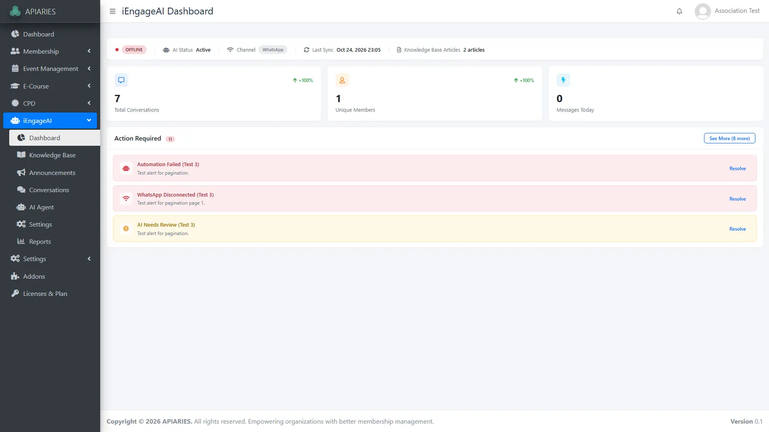Screen dimensions: 769x432
Task: Open notifications bell
Action: point(679,11)
